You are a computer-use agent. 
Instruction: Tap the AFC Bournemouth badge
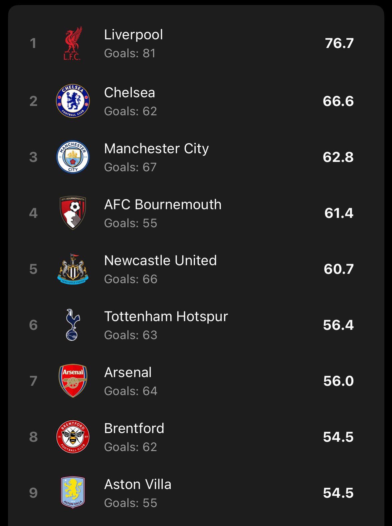pos(73,213)
